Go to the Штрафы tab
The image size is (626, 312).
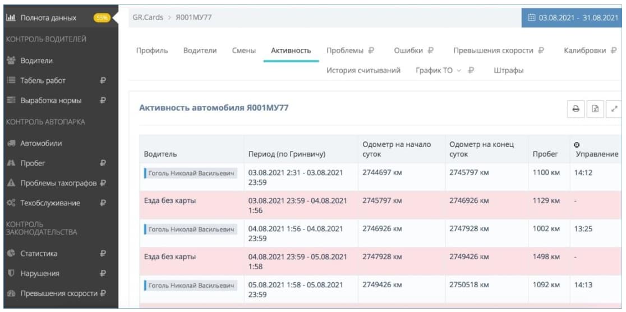pyautogui.click(x=509, y=71)
